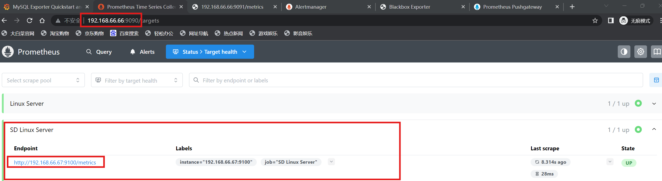Expand the labels chevron next to job label
The width and height of the screenshot is (662, 181).
332,162
